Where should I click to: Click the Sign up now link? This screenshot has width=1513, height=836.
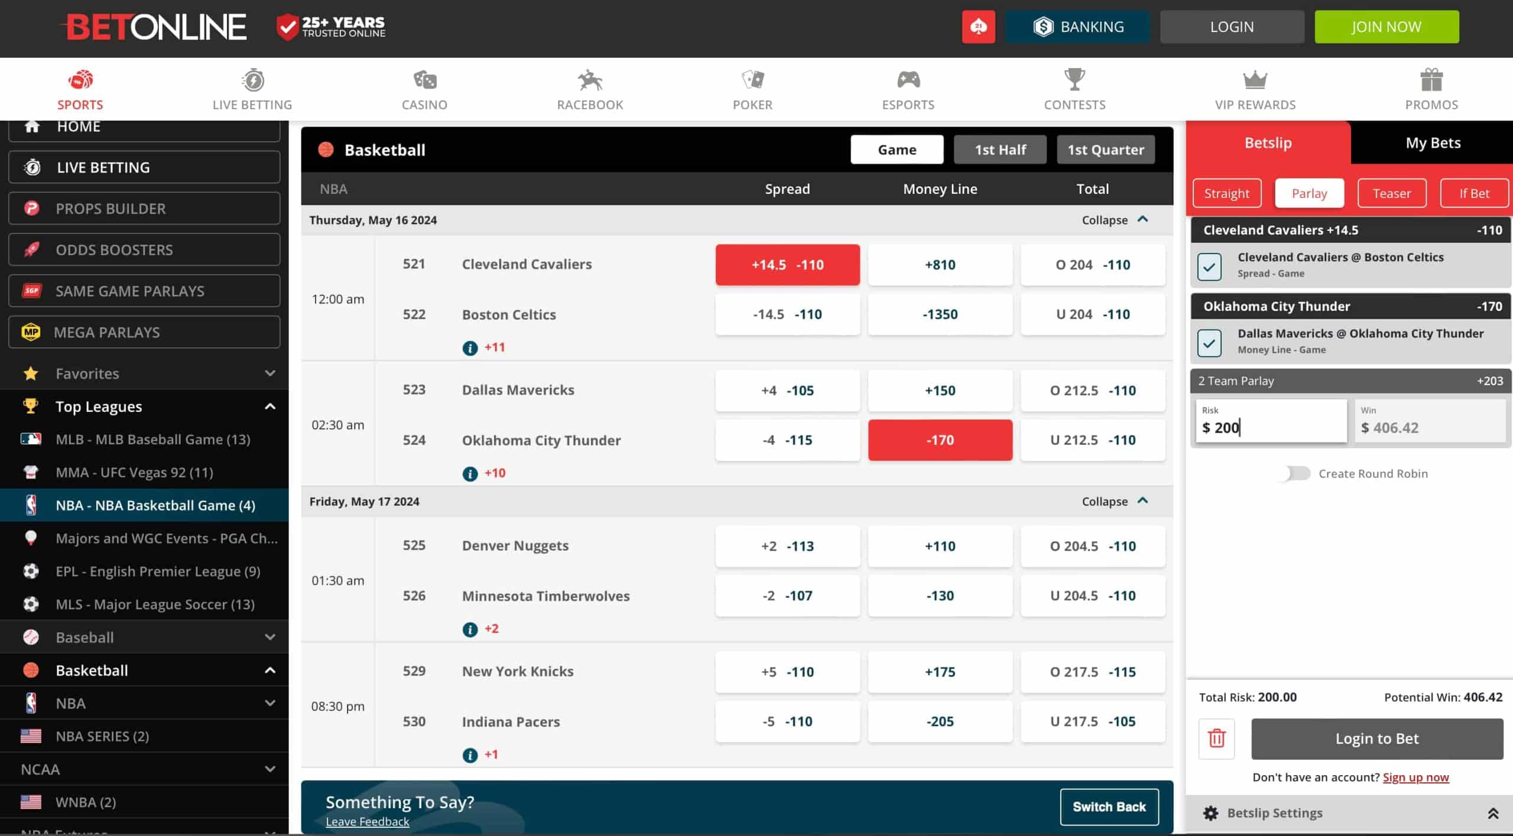click(1415, 778)
